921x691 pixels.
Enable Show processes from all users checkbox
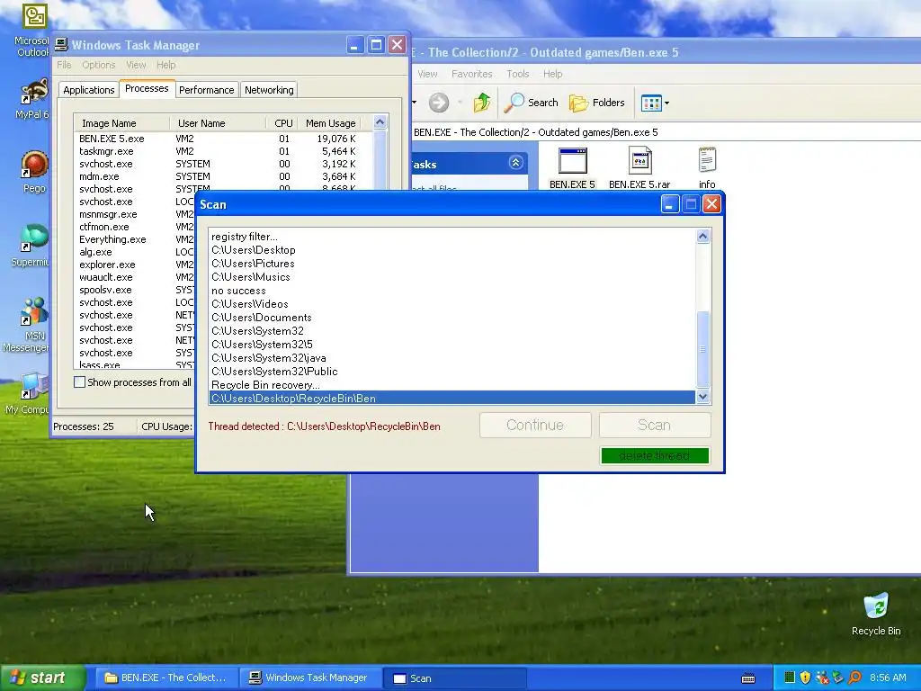(79, 382)
